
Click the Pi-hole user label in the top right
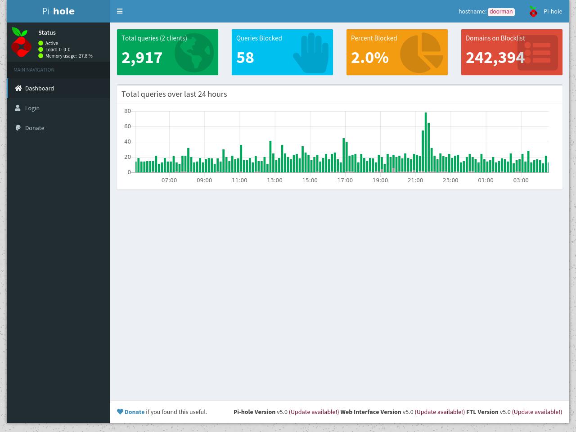coord(553,12)
